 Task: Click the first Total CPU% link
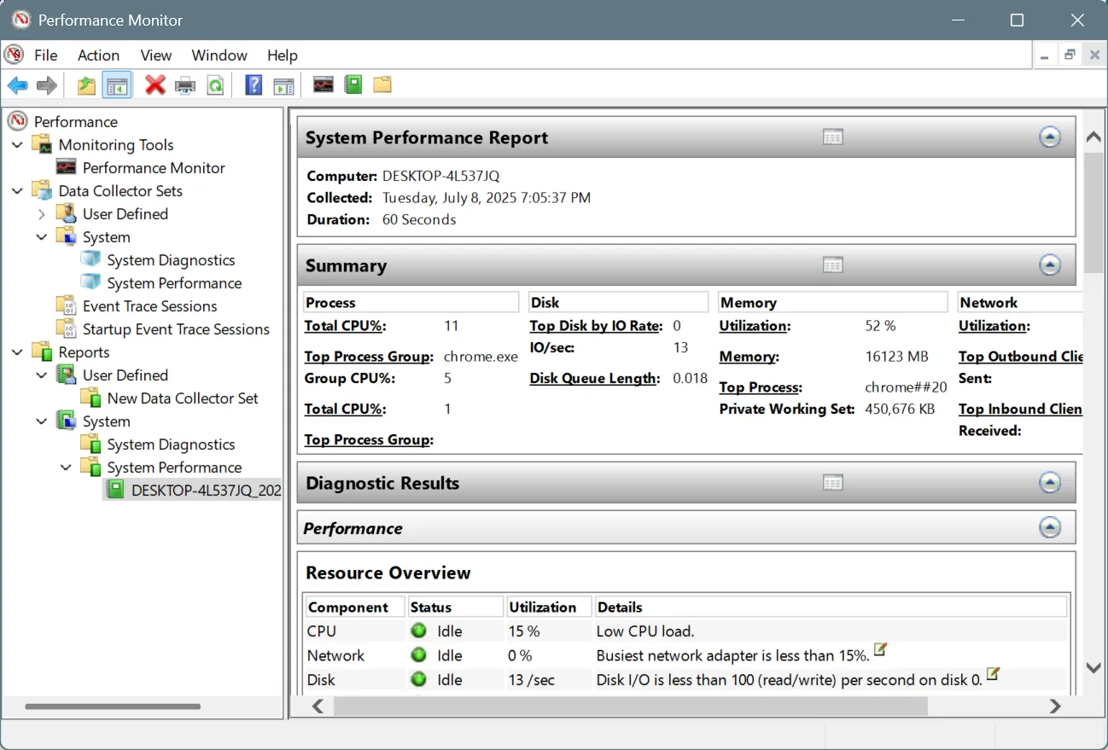[345, 326]
